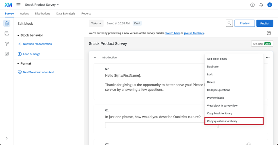Choose Collapse questions
Image resolution: width=278 pixels, height=145 pixels.
[234, 90]
